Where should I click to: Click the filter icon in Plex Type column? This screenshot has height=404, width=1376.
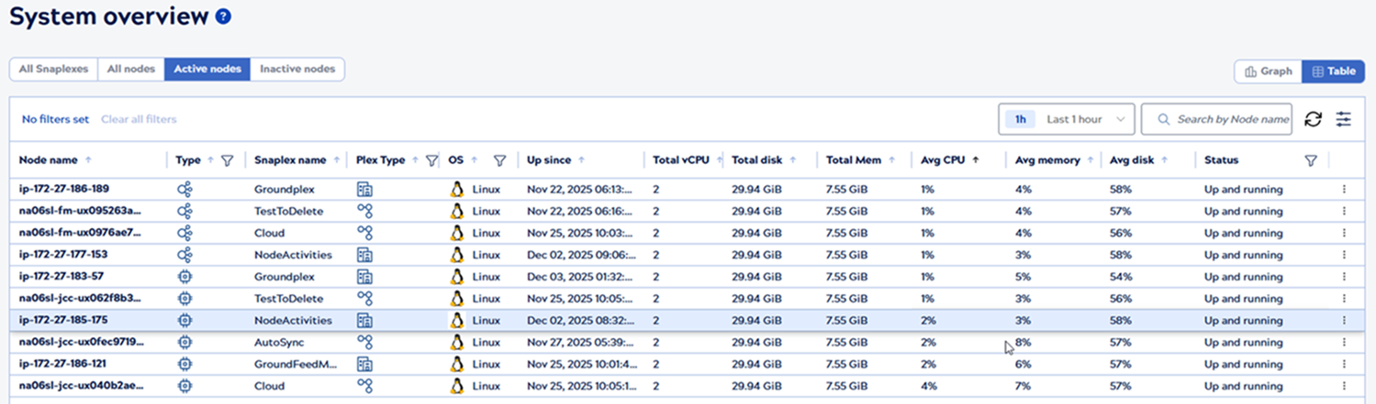pyautogui.click(x=431, y=160)
